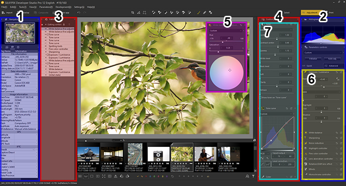Open the Custom dropdown in Parameters controls
This screenshot has height=186, width=346.
pyautogui.click(x=323, y=52)
